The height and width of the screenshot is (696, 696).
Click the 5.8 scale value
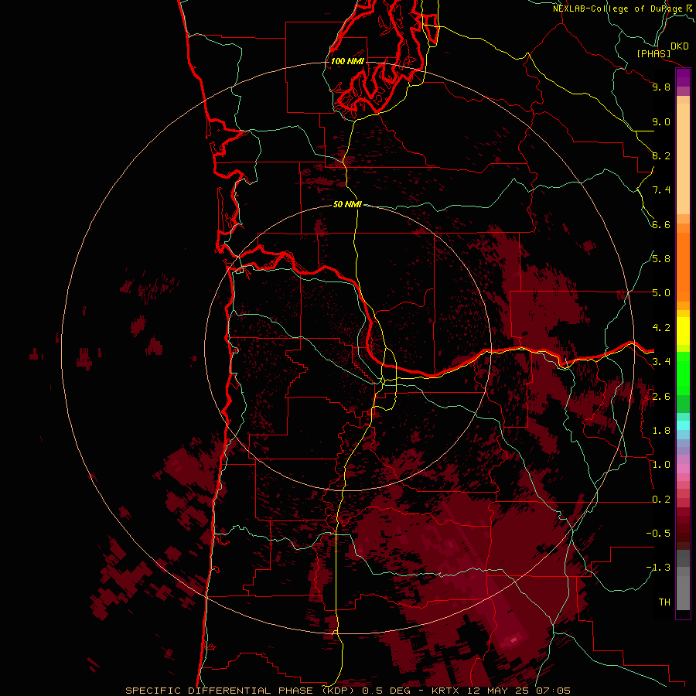661,259
